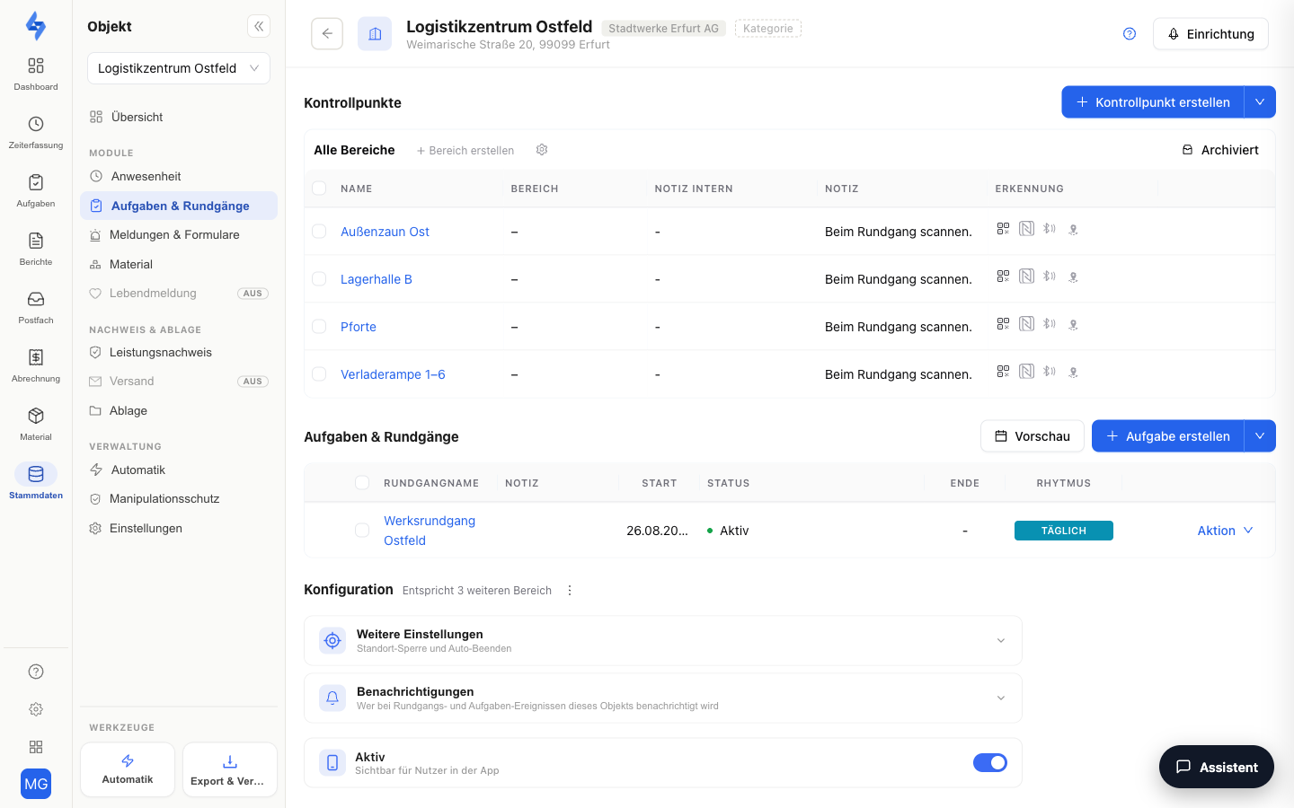This screenshot has width=1294, height=808.
Task: Open Export & Ver... tool card
Action: coord(230,769)
